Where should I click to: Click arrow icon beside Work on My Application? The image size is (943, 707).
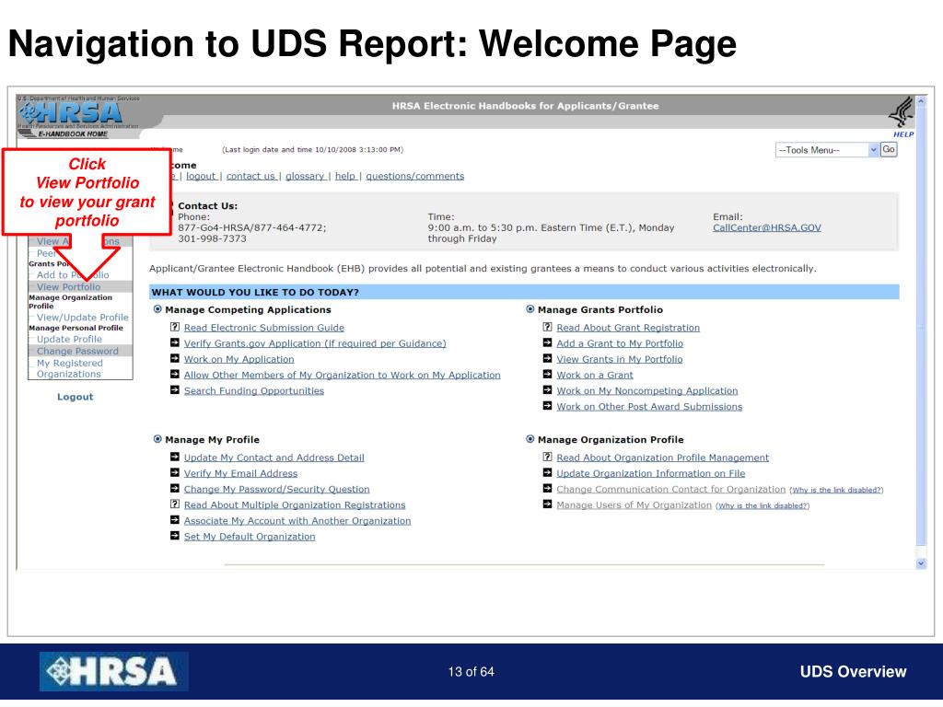pos(174,358)
